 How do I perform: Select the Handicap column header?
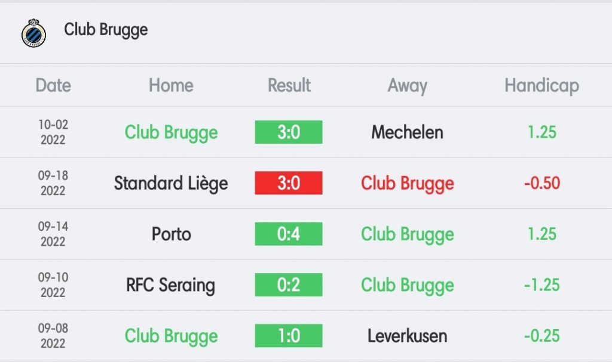541,86
